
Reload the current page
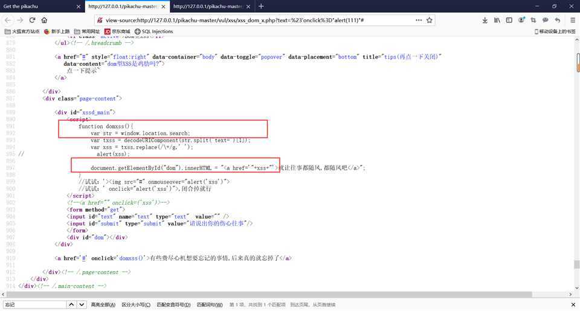click(x=32, y=20)
